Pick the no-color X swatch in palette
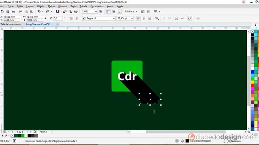 pos(253,31)
